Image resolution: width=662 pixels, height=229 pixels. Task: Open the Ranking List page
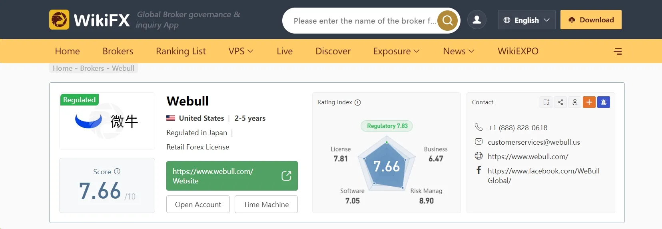coord(181,51)
